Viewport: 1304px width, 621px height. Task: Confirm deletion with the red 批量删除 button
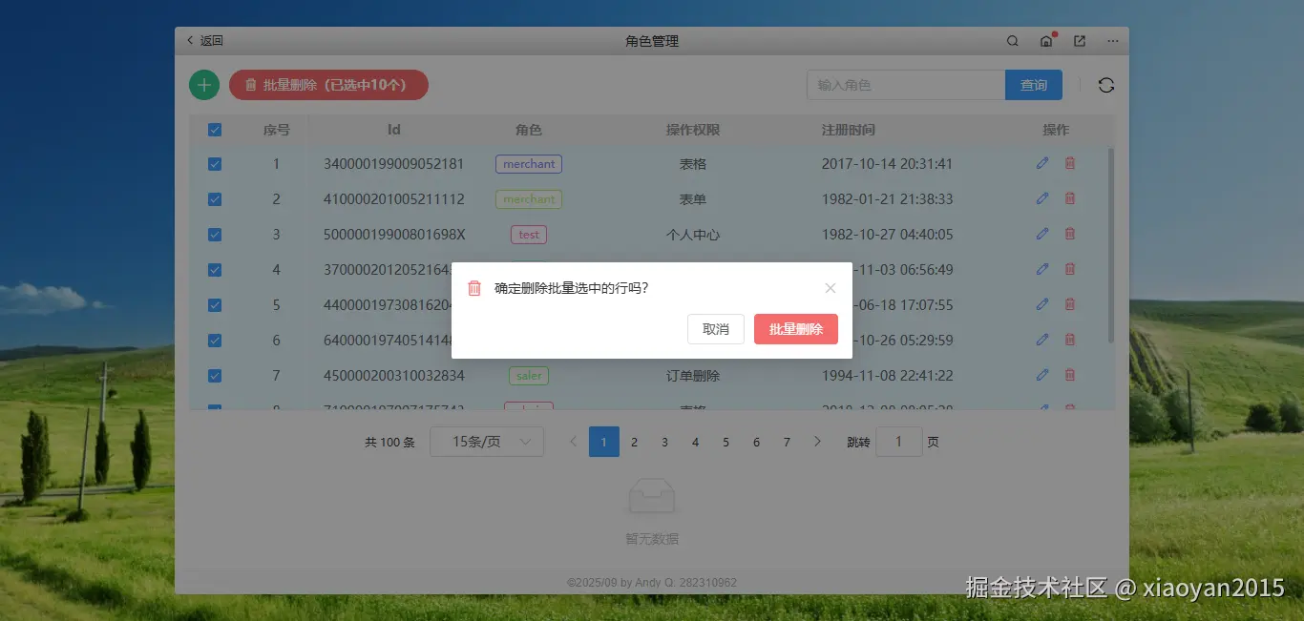coord(796,328)
